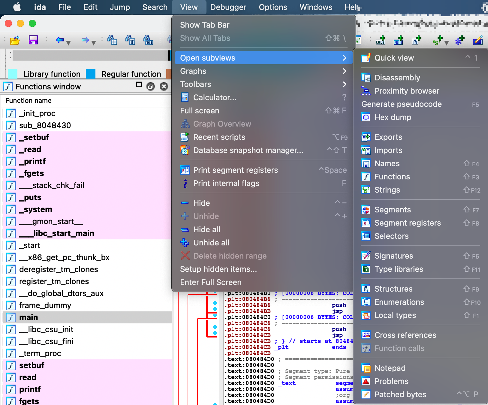Click the Apple menu logo

17,7
